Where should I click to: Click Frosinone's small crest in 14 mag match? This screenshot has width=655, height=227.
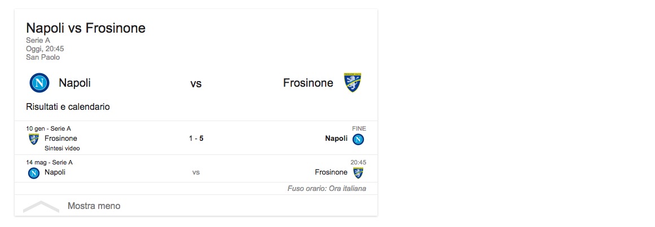pos(358,173)
